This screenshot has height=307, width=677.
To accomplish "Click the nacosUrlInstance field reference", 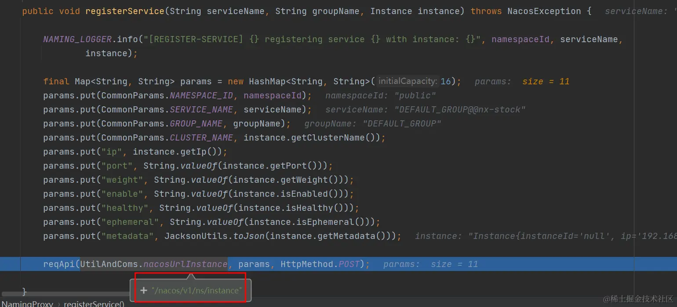I will [186, 264].
